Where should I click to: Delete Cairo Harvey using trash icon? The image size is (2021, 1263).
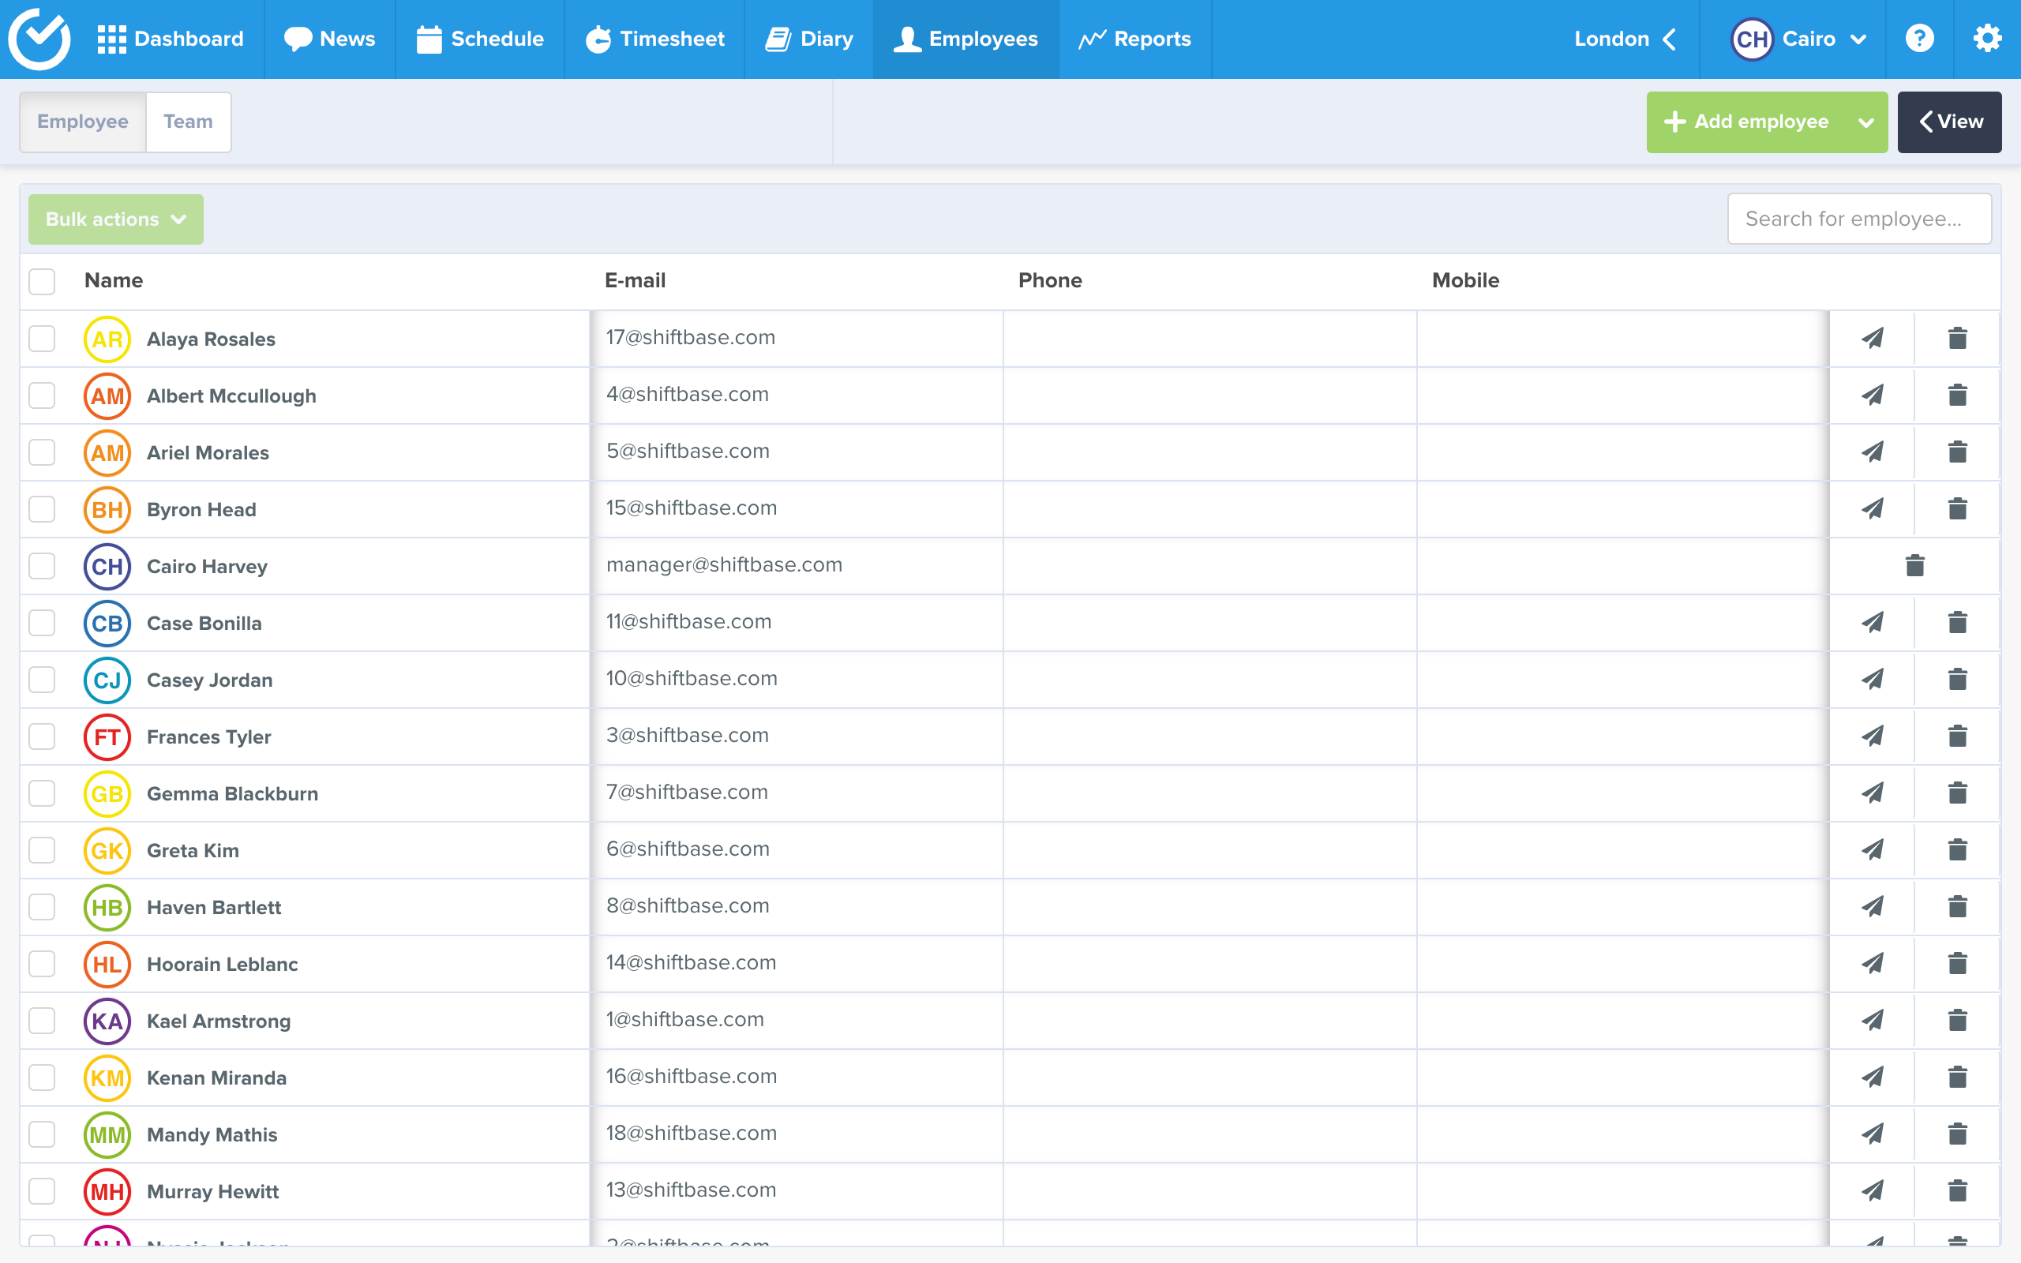coord(1914,565)
